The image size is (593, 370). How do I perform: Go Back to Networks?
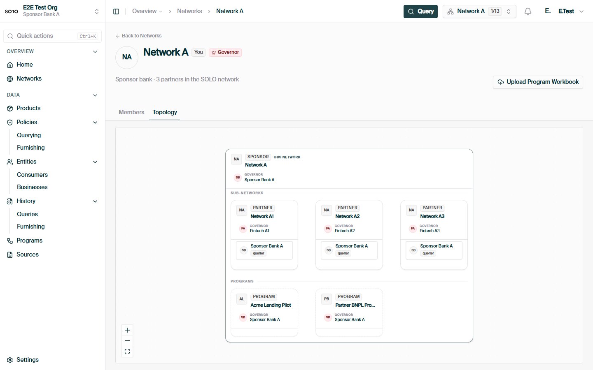pyautogui.click(x=138, y=36)
